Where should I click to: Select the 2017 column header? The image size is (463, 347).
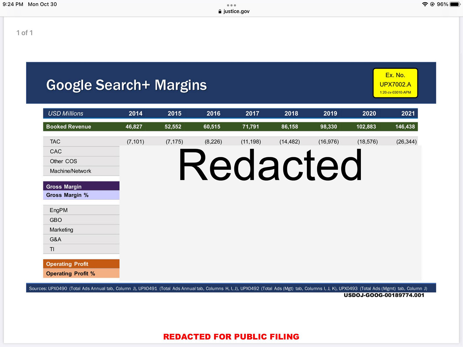tap(252, 113)
